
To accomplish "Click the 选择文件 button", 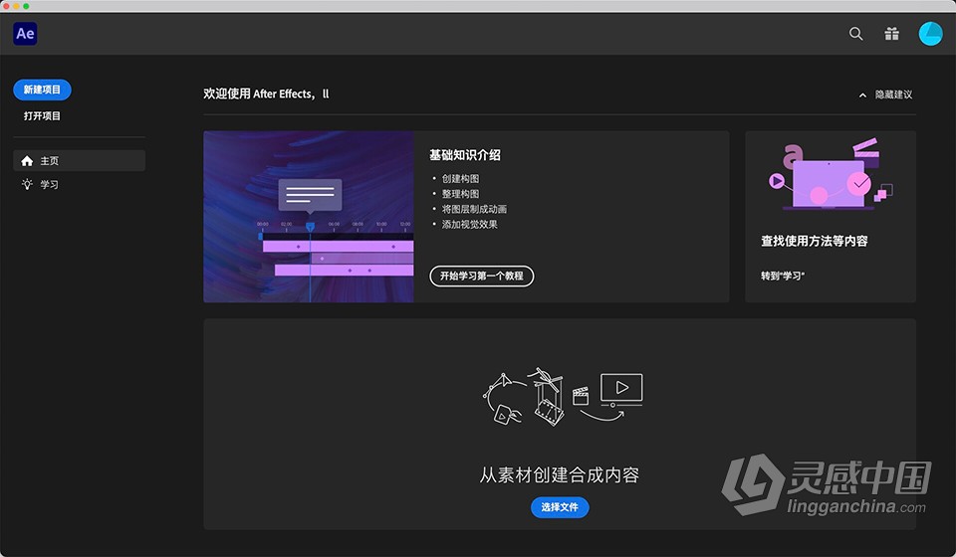I will (x=560, y=507).
